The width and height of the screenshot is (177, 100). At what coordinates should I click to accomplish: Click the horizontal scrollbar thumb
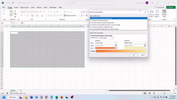pyautogui.click(x=140, y=91)
